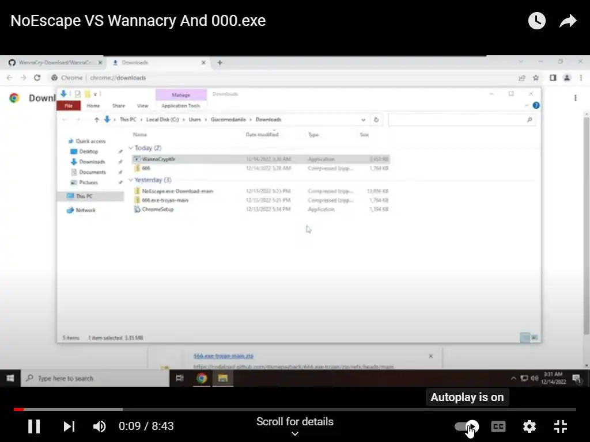The image size is (590, 442).
Task: Open Chrome three-dot menu
Action: click(x=581, y=78)
